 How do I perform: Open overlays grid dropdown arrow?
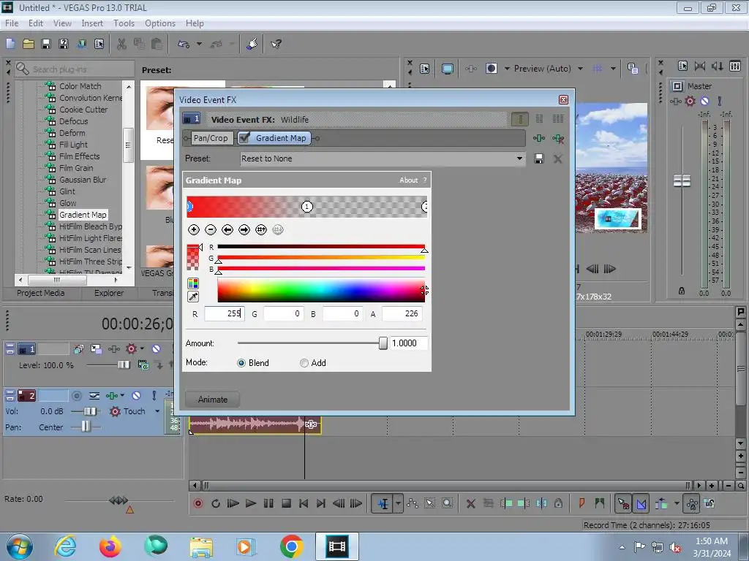[613, 69]
